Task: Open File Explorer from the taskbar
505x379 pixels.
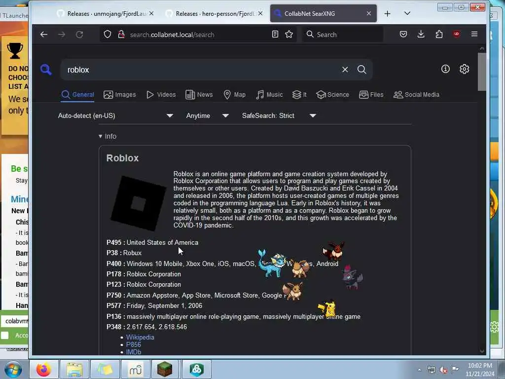Action: [x=75, y=369]
